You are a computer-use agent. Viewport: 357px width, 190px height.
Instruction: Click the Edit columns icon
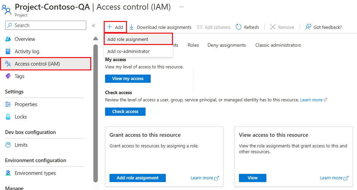coord(200,27)
